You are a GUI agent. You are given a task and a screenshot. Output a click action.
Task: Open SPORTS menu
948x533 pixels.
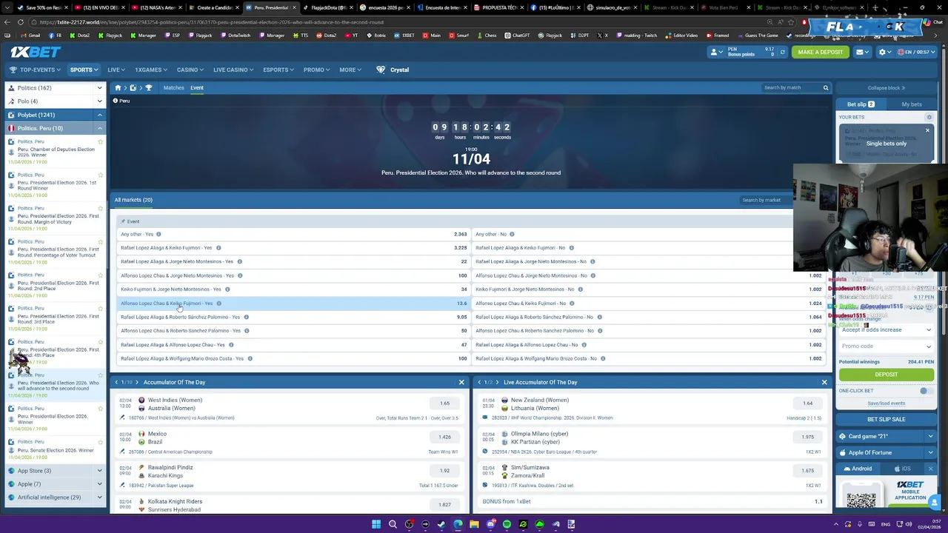point(84,70)
